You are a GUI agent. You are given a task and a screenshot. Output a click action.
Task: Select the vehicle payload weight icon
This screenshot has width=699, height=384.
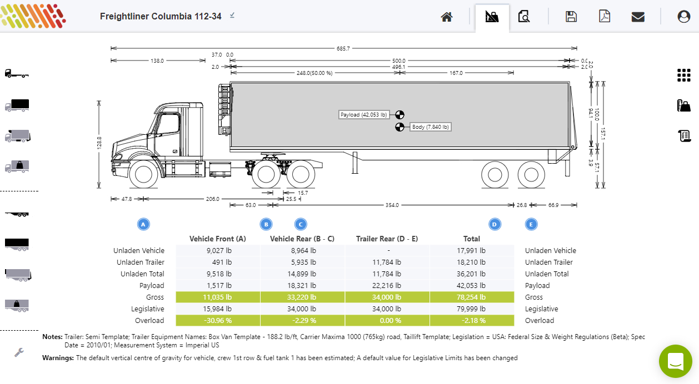point(17,166)
